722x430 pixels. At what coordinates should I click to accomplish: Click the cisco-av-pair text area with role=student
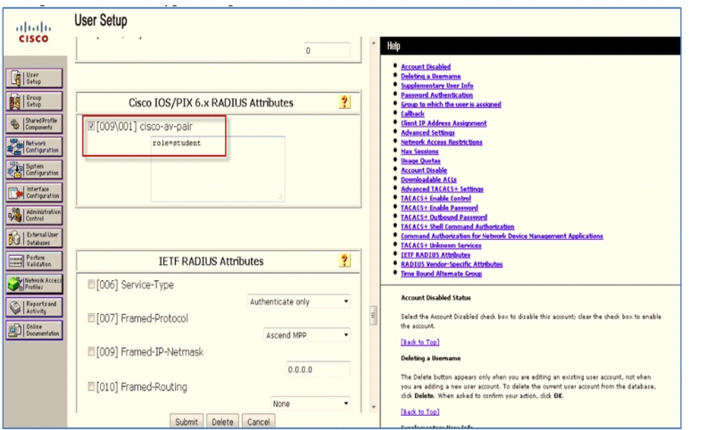pyautogui.click(x=218, y=169)
